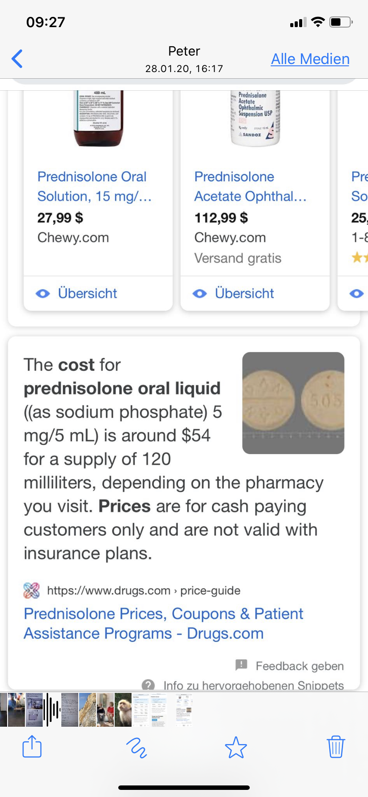Select the audio waveform thumbnail in the media strip
The height and width of the screenshot is (797, 368).
pyautogui.click(x=52, y=709)
